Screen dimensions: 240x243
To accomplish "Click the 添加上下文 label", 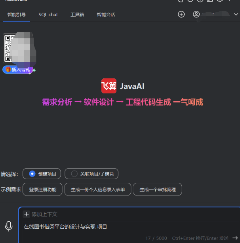I will coord(44,215).
